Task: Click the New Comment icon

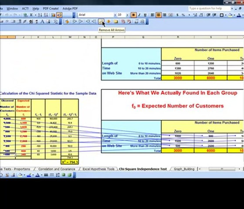Action: [116, 21]
